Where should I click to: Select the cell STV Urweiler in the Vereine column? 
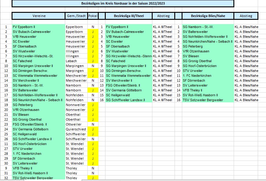coord(38,149)
